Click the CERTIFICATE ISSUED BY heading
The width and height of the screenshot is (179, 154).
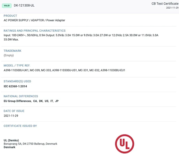point(20,126)
